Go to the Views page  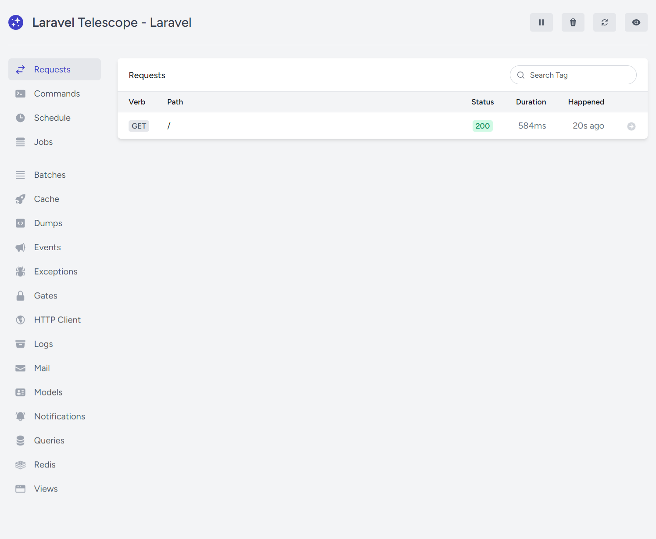point(46,489)
